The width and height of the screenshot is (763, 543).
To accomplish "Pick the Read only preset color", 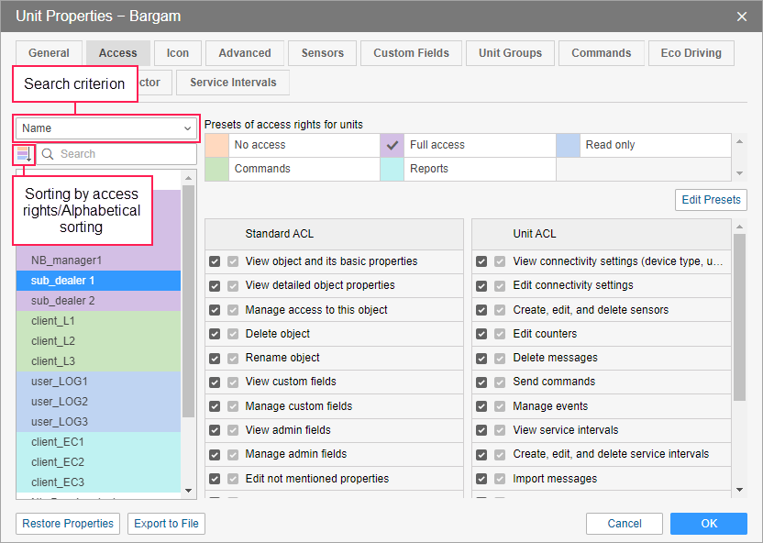I will (569, 145).
